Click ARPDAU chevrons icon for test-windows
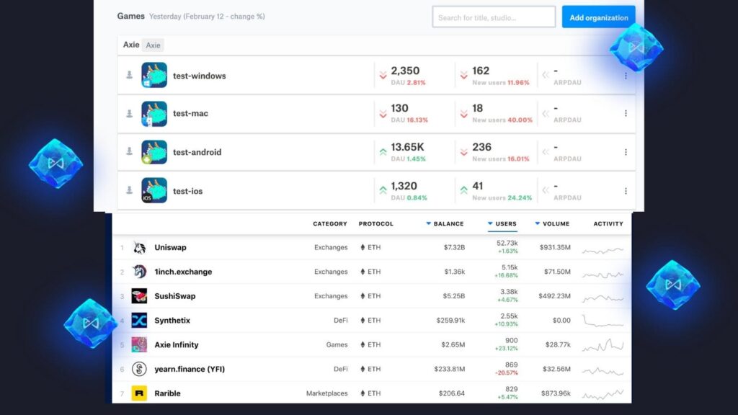 coord(546,75)
